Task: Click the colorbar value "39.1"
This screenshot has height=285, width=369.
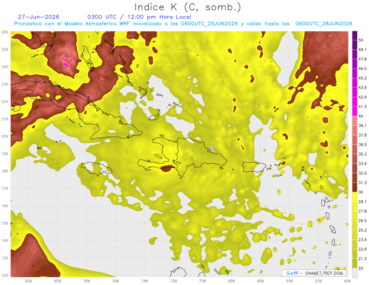Action: coord(363,125)
